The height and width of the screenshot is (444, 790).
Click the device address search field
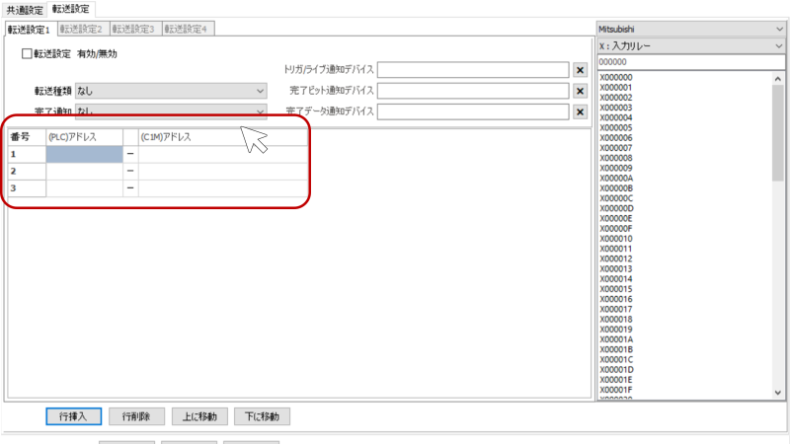click(691, 61)
